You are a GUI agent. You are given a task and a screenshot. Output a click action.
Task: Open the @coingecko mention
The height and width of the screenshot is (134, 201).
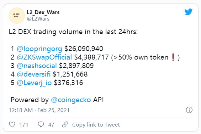pyautogui.click(x=71, y=100)
